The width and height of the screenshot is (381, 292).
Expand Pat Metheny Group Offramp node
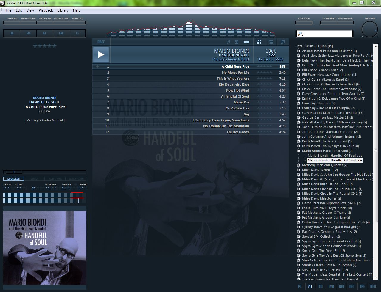coord(298,213)
